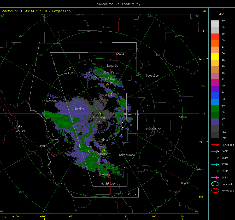Image resolution: width=235 pixels, height=220 pixels.
Task: Click the Banff label
Action: pyautogui.click(x=43, y=146)
